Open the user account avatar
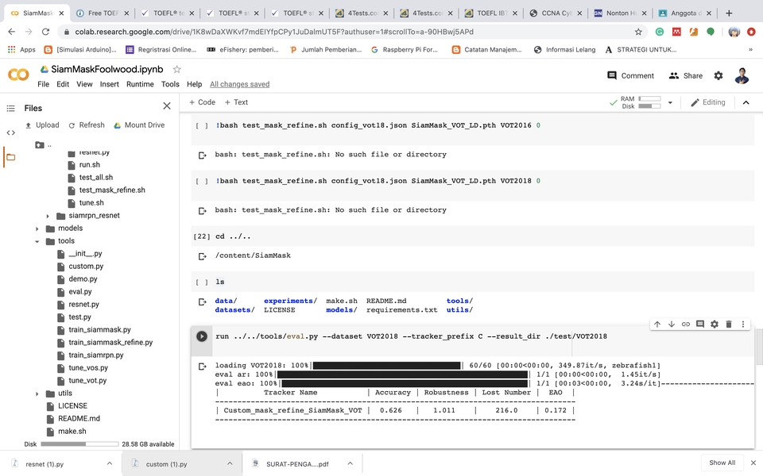The width and height of the screenshot is (763, 476). (742, 76)
